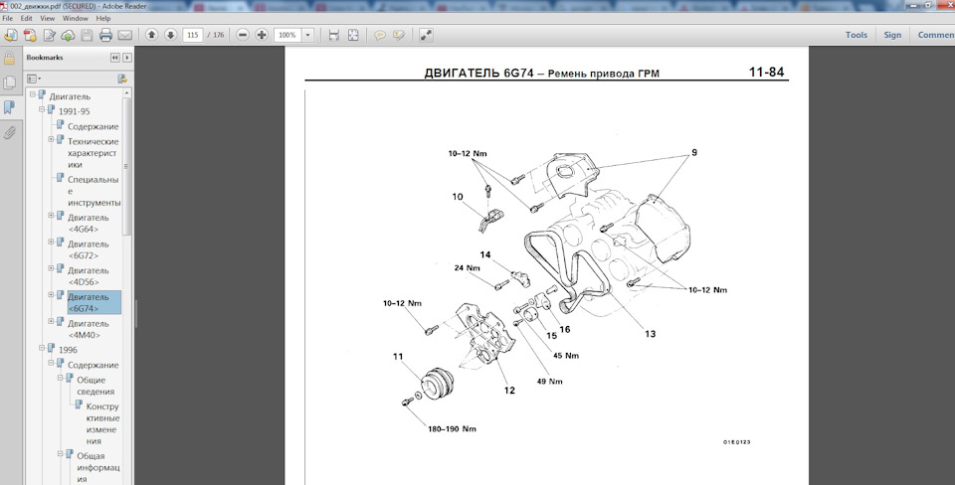Select the Общая информация bookmark

pos(98,467)
